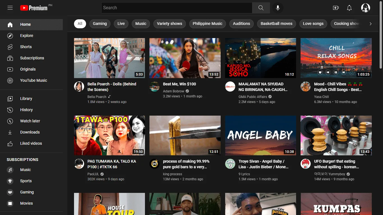
Task: Select the Music filter chip
Action: pos(141,24)
